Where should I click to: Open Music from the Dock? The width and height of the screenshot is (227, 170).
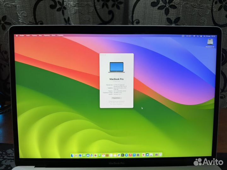(130, 155)
